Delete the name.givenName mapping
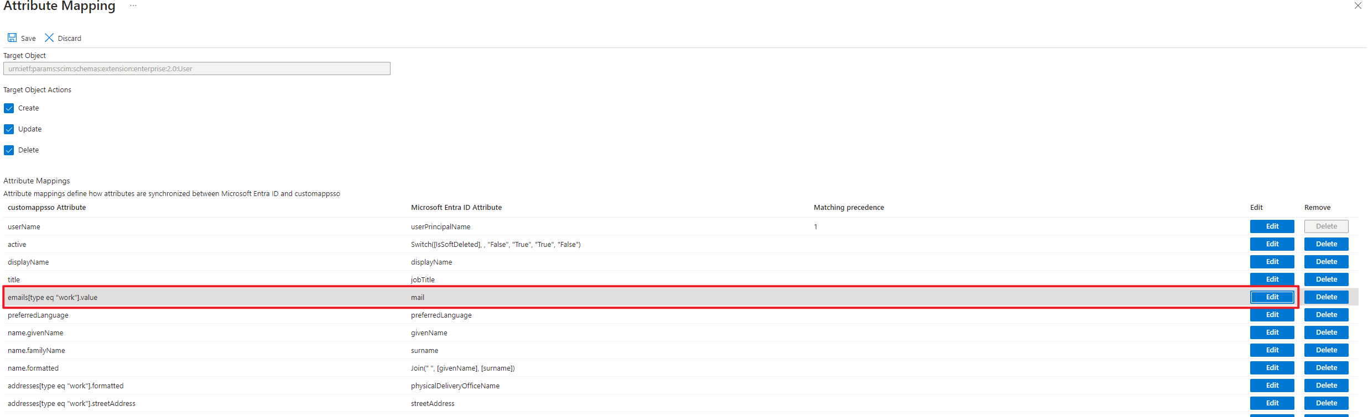 pos(1327,332)
